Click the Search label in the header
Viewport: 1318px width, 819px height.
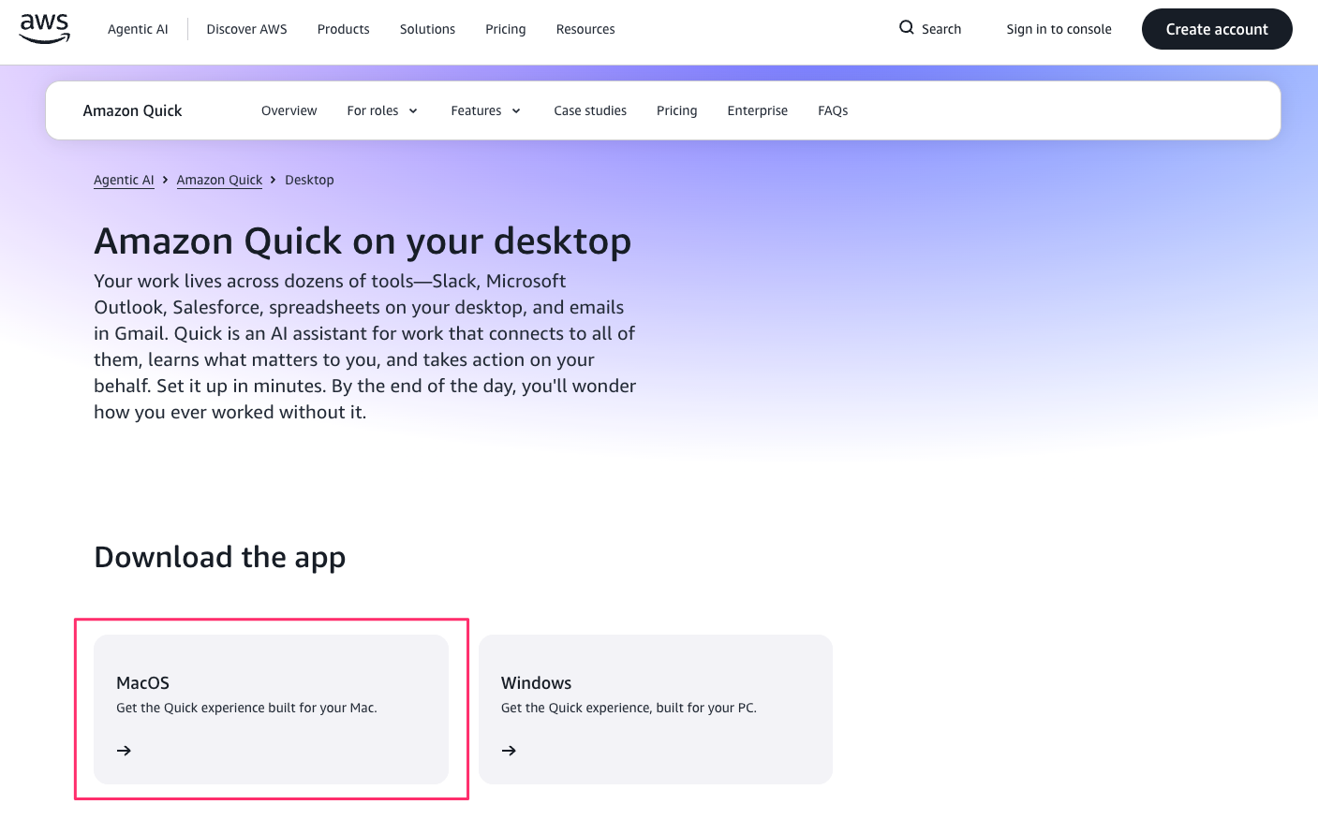click(941, 29)
